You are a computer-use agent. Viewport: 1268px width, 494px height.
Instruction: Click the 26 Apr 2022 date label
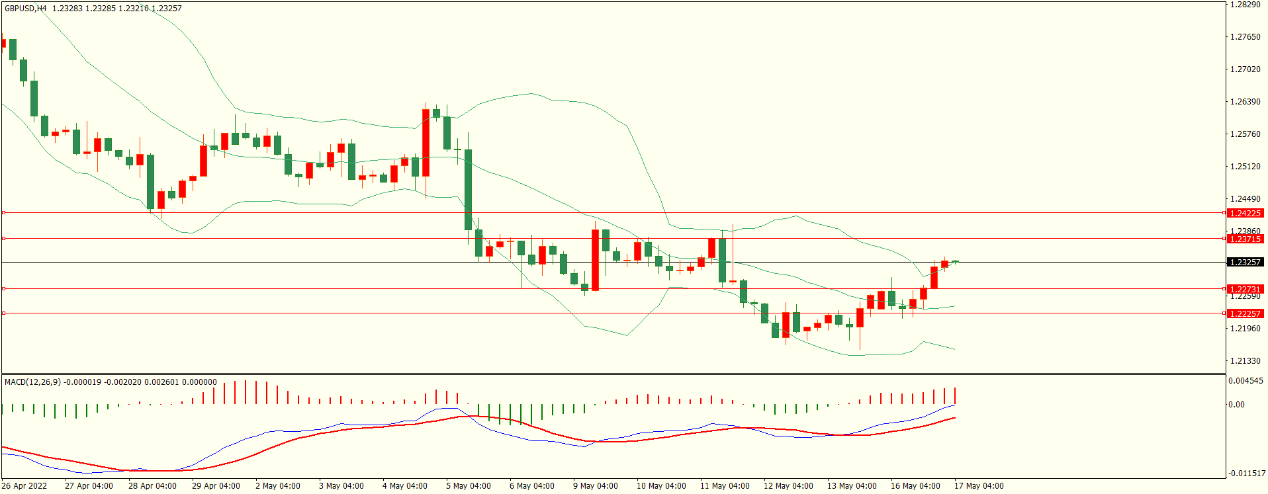(x=24, y=486)
